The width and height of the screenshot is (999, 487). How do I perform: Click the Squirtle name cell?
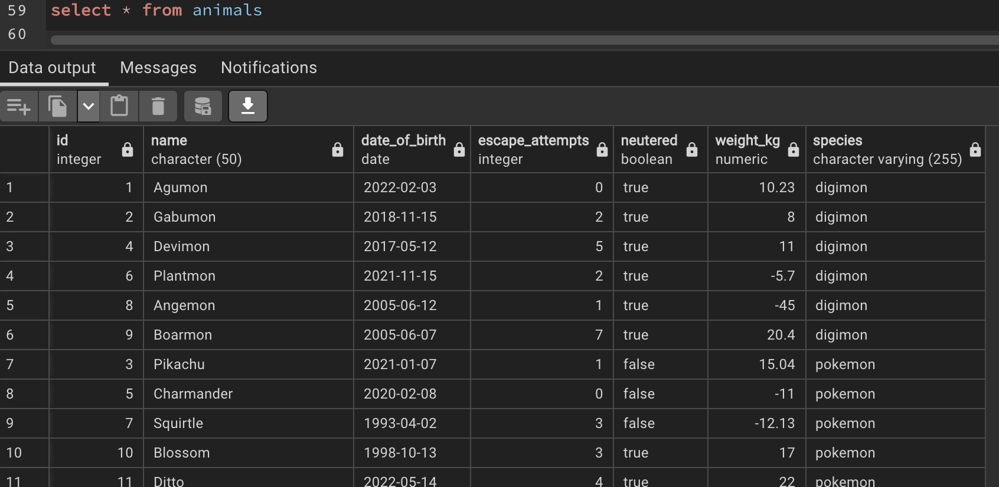pyautogui.click(x=249, y=423)
